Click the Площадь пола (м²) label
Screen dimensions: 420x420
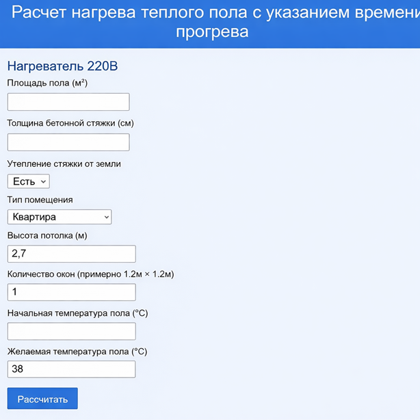coord(47,83)
